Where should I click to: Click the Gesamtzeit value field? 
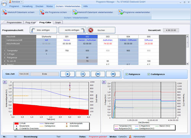(x=171, y=30)
